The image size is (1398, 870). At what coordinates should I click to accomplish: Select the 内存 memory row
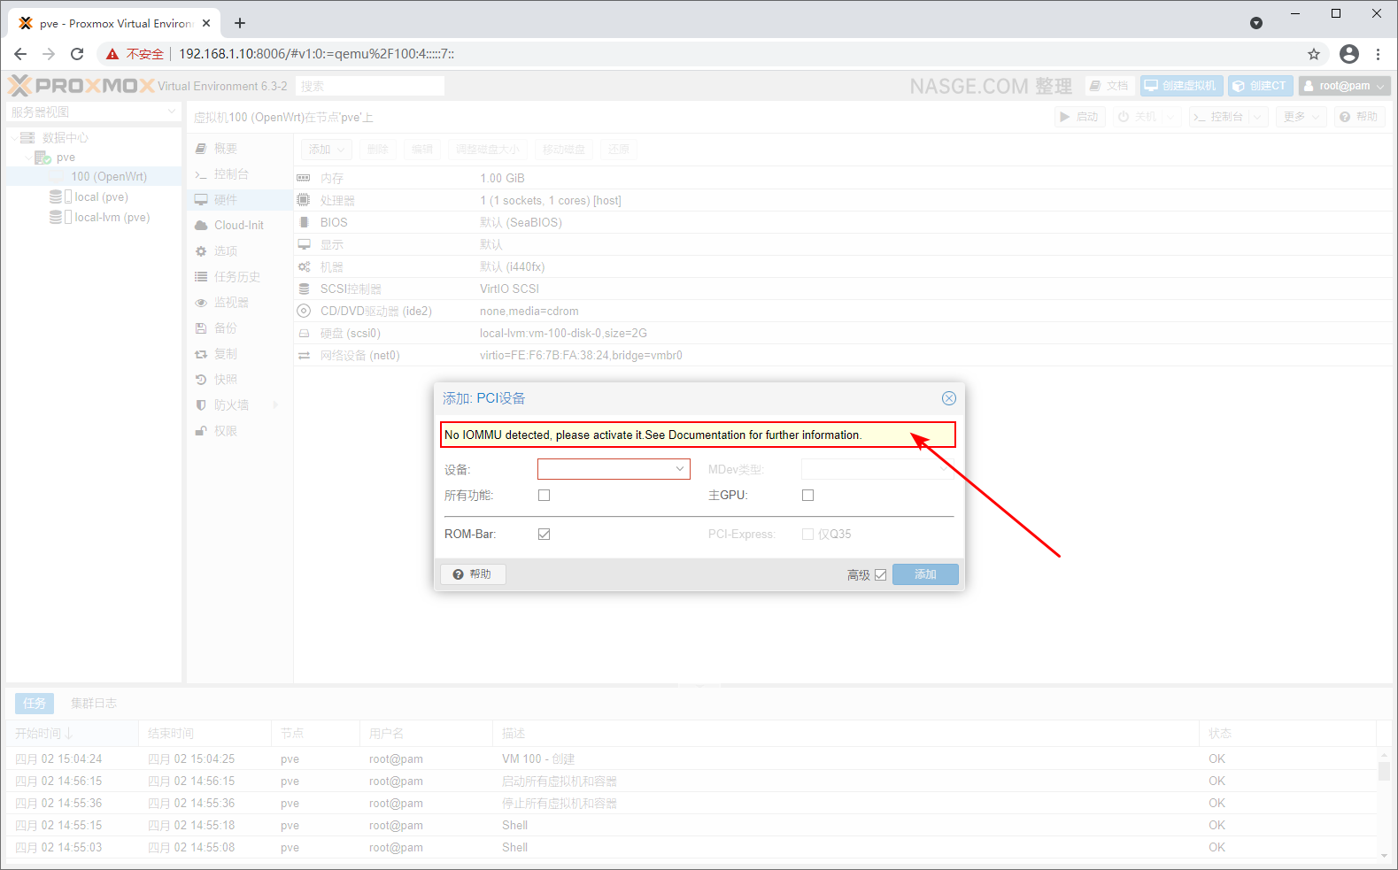(841, 178)
